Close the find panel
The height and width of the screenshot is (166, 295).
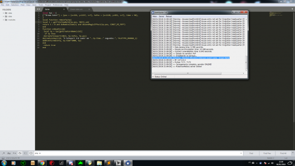pyautogui.click(x=293, y=152)
